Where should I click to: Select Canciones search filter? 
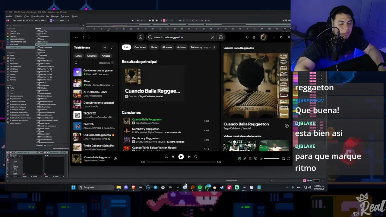[x=140, y=47]
